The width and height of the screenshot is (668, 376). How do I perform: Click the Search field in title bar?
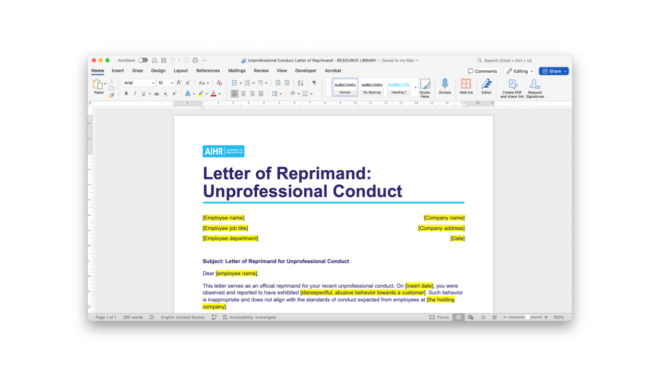522,61
